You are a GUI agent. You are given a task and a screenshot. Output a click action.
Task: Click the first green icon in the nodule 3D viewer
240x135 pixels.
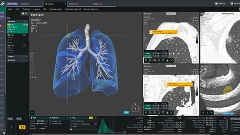pos(203,112)
